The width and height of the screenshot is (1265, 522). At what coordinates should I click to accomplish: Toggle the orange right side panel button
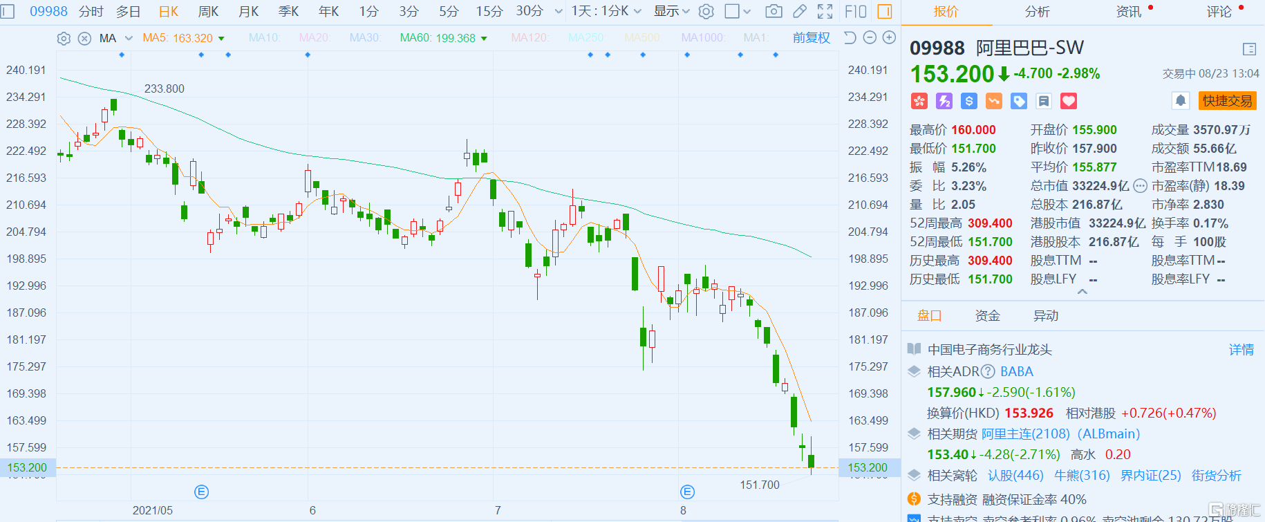coord(884,11)
